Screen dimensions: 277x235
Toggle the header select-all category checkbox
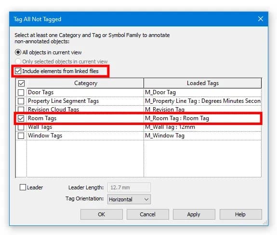[x=21, y=83]
